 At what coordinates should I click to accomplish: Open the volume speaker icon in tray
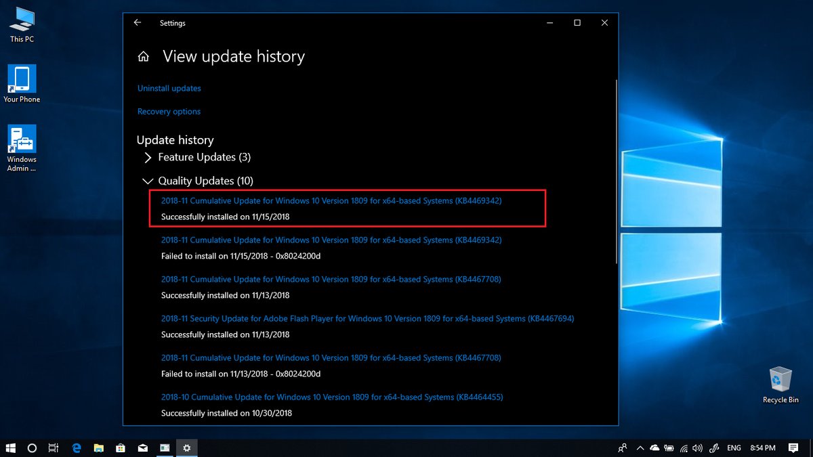tap(699, 448)
